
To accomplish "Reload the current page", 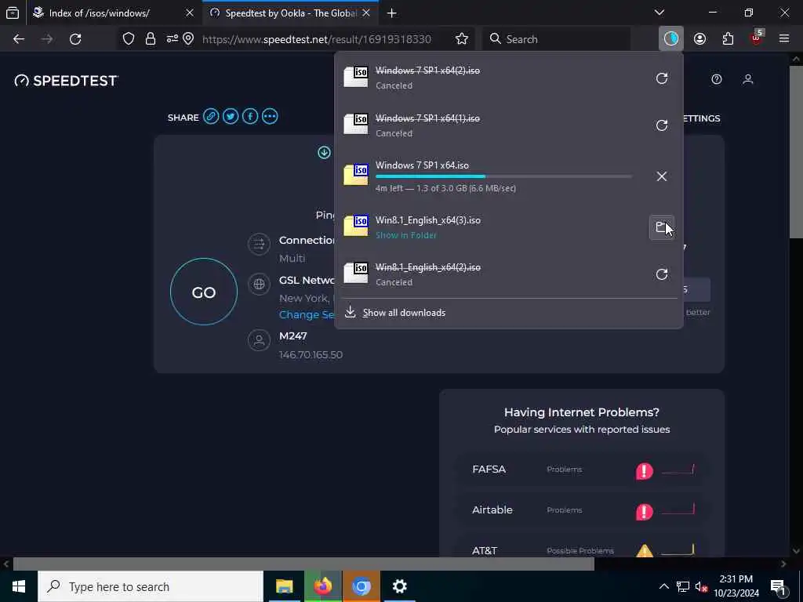I will [x=75, y=39].
